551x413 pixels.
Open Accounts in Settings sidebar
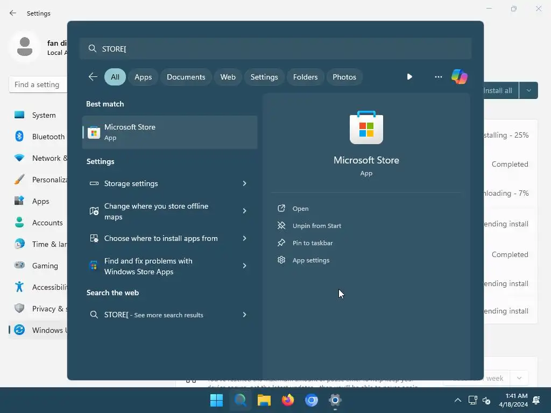tap(39, 223)
